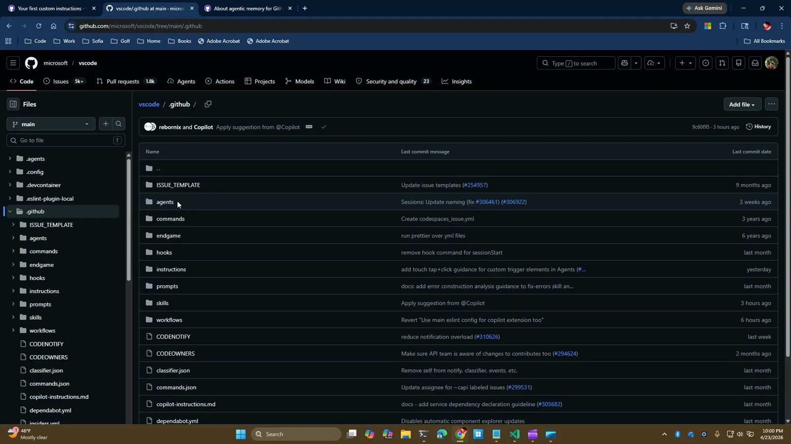This screenshot has height=444, width=791.
Task: Open the GitHub global navigation hamburger menu
Action: tap(13, 63)
